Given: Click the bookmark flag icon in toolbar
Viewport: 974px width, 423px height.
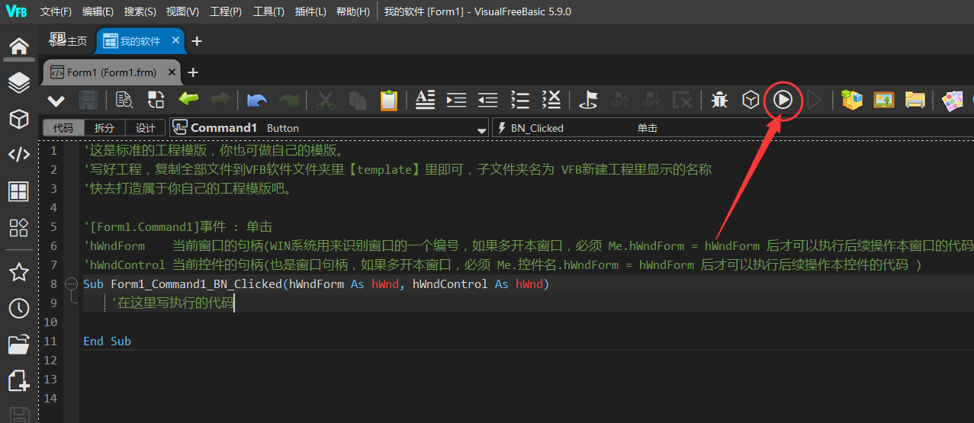Looking at the screenshot, I should (x=588, y=100).
